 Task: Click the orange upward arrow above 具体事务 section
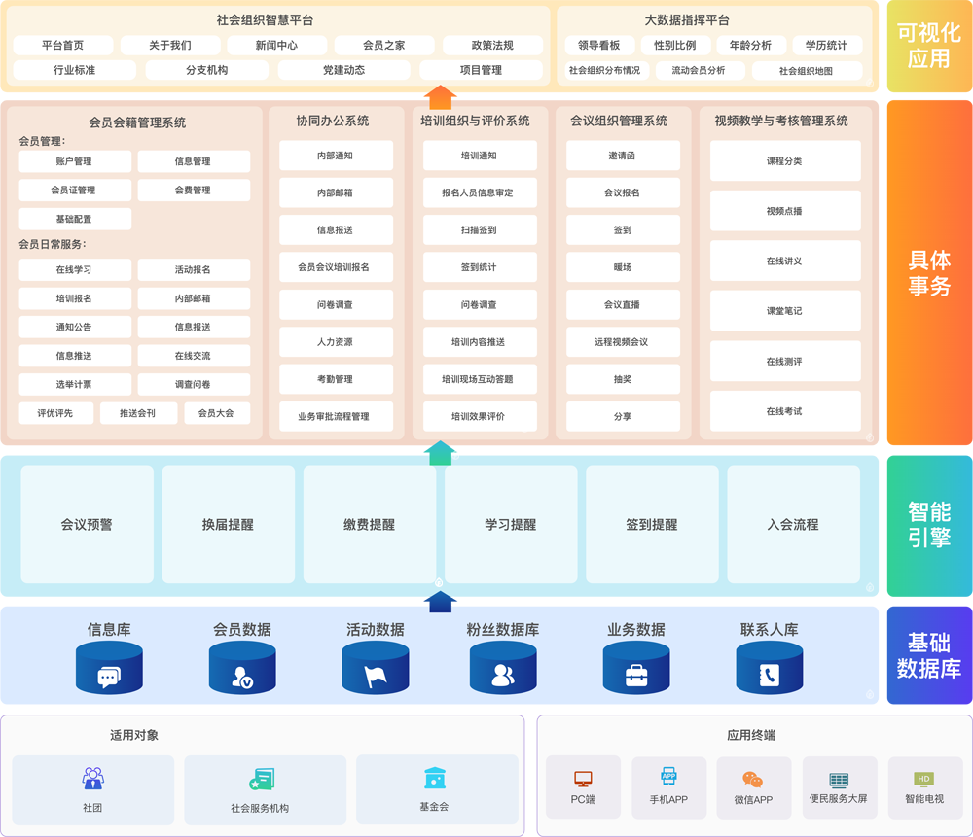point(440,97)
